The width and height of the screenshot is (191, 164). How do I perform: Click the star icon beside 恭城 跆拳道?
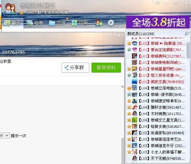(129, 43)
